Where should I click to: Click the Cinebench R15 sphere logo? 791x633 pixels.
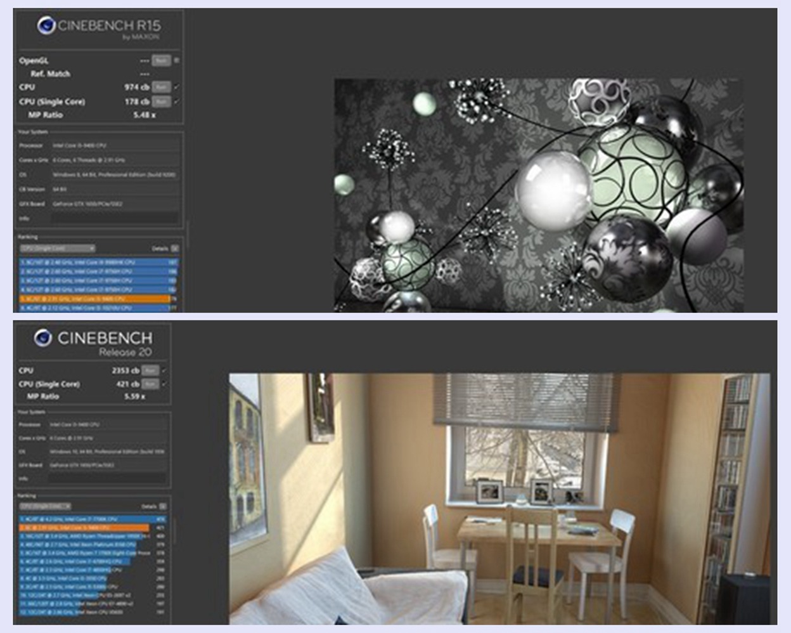click(x=46, y=25)
